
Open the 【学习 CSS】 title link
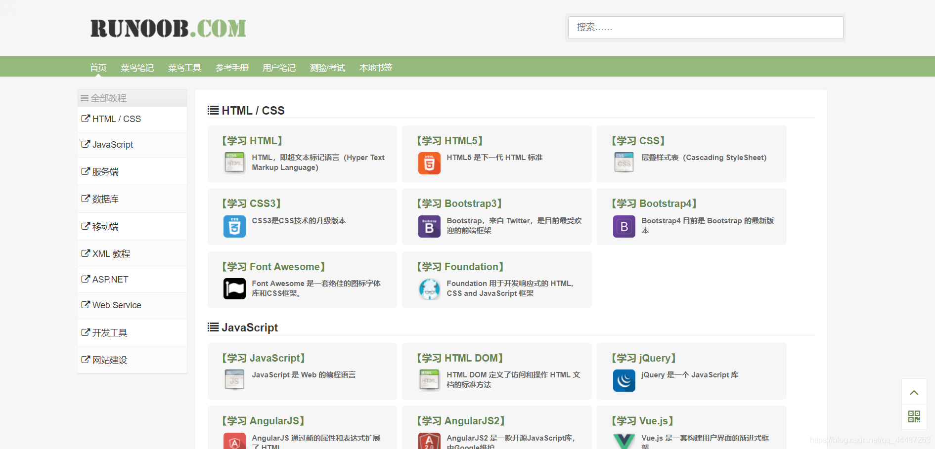(x=638, y=141)
